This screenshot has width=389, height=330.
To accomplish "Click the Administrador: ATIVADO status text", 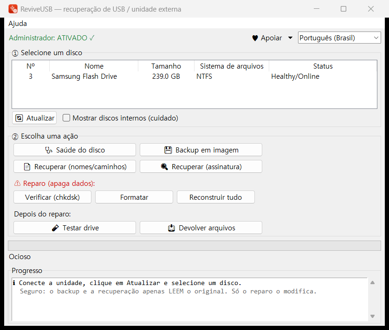I will (x=52, y=38).
